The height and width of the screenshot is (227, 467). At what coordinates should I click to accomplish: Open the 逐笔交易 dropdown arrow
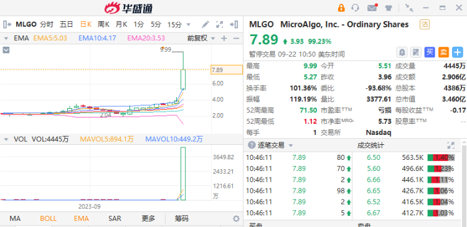click(291, 146)
